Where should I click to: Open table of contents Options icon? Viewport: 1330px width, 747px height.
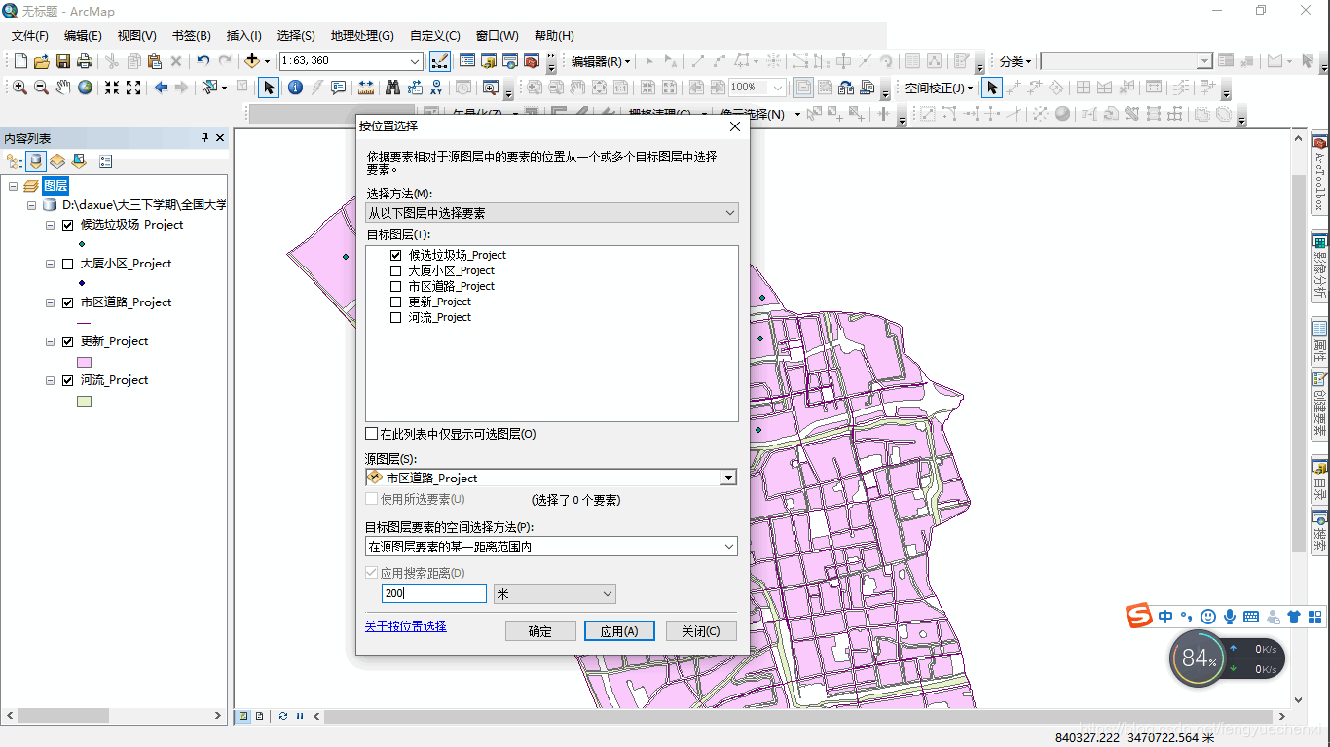(x=105, y=161)
